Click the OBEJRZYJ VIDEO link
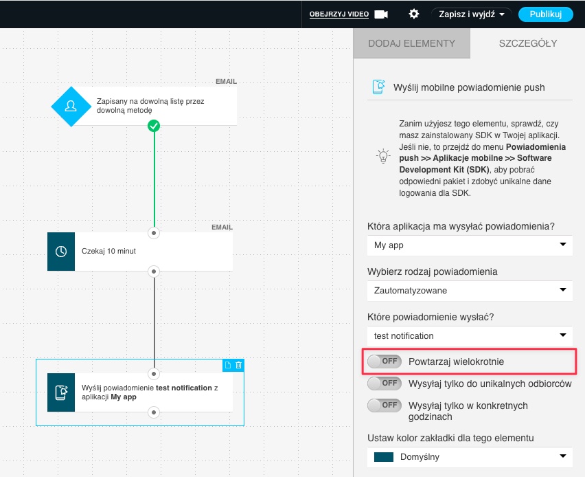Image resolution: width=585 pixels, height=477 pixels. [339, 14]
